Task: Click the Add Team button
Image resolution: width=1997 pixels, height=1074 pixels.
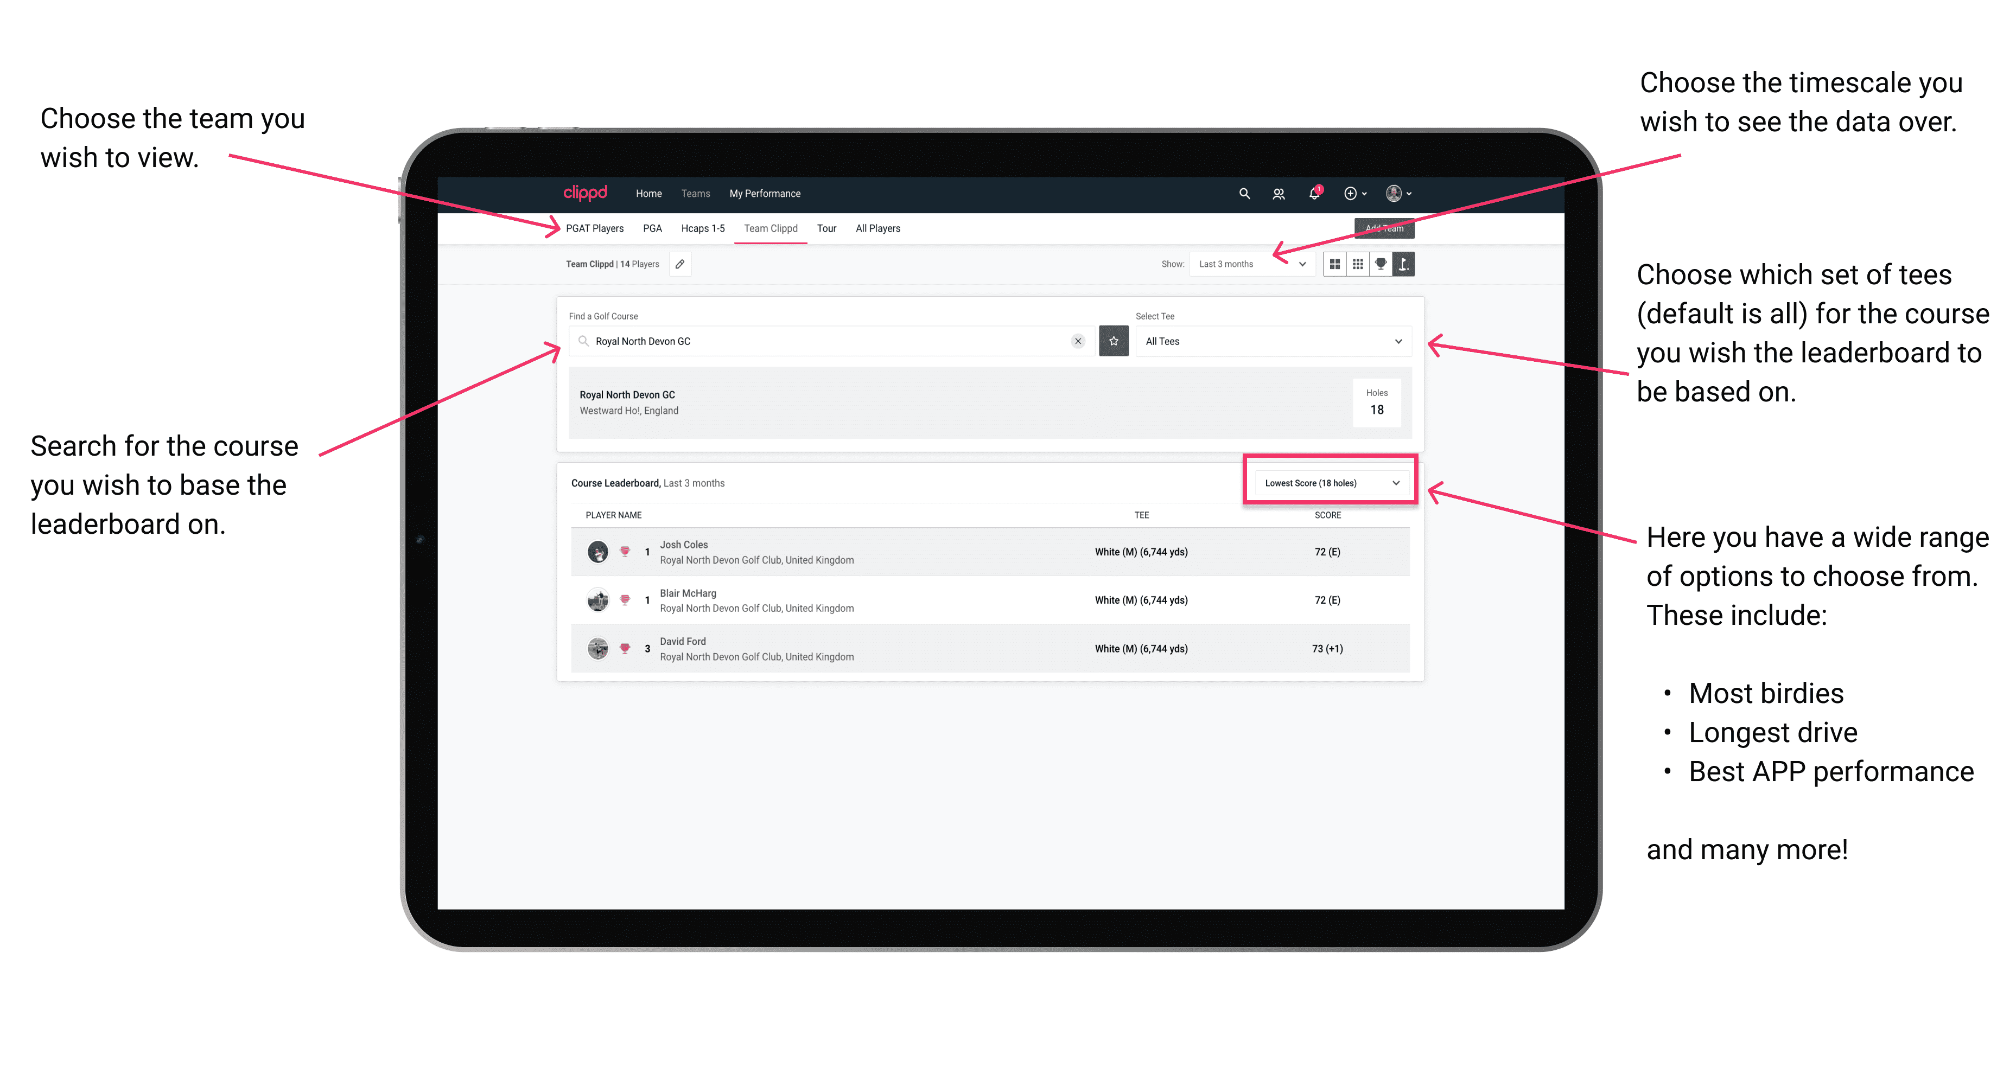Action: click(x=1381, y=225)
